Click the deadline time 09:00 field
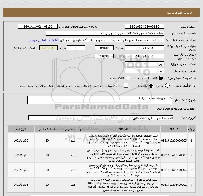The height and width of the screenshot is (196, 203). point(104,48)
